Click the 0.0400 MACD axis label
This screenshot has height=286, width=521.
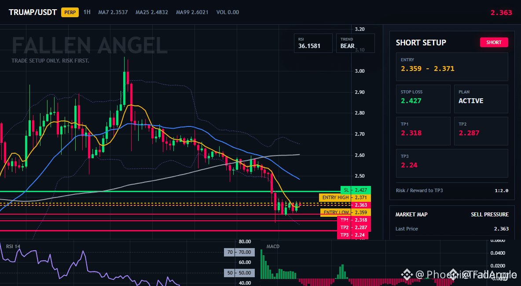pyautogui.click(x=498, y=253)
